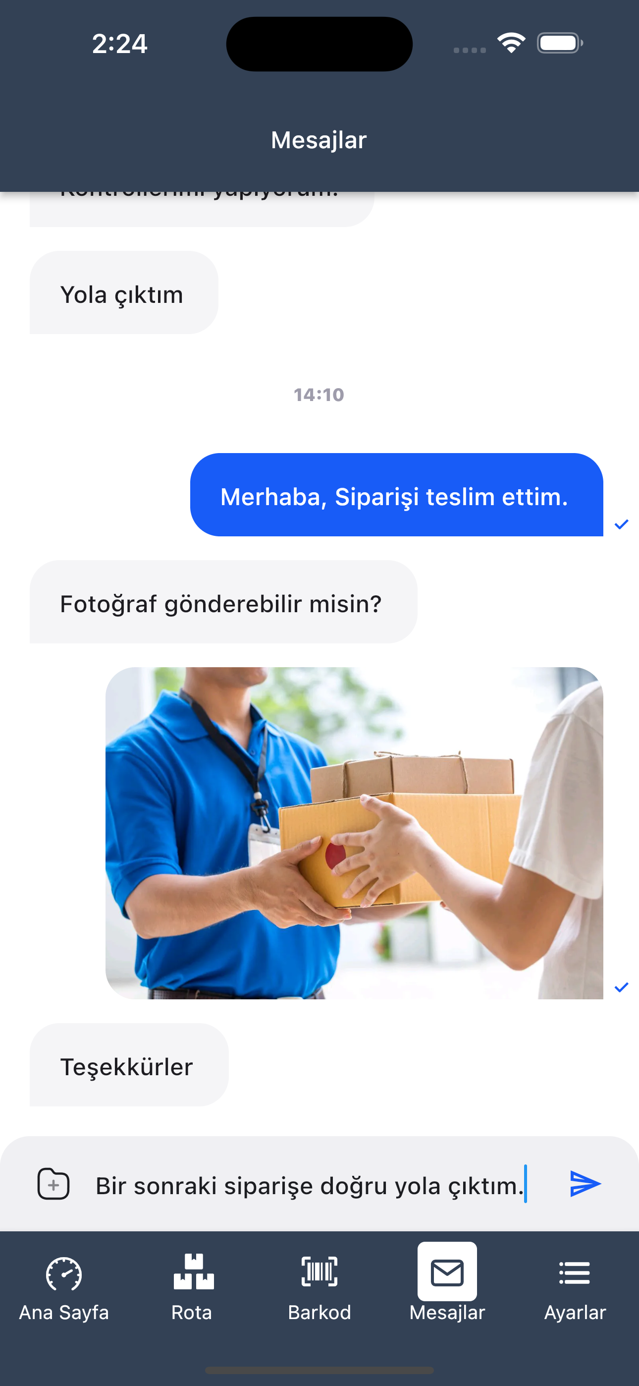The width and height of the screenshot is (639, 1386).
Task: Open the Barkod scanner icon
Action: pyautogui.click(x=319, y=1271)
